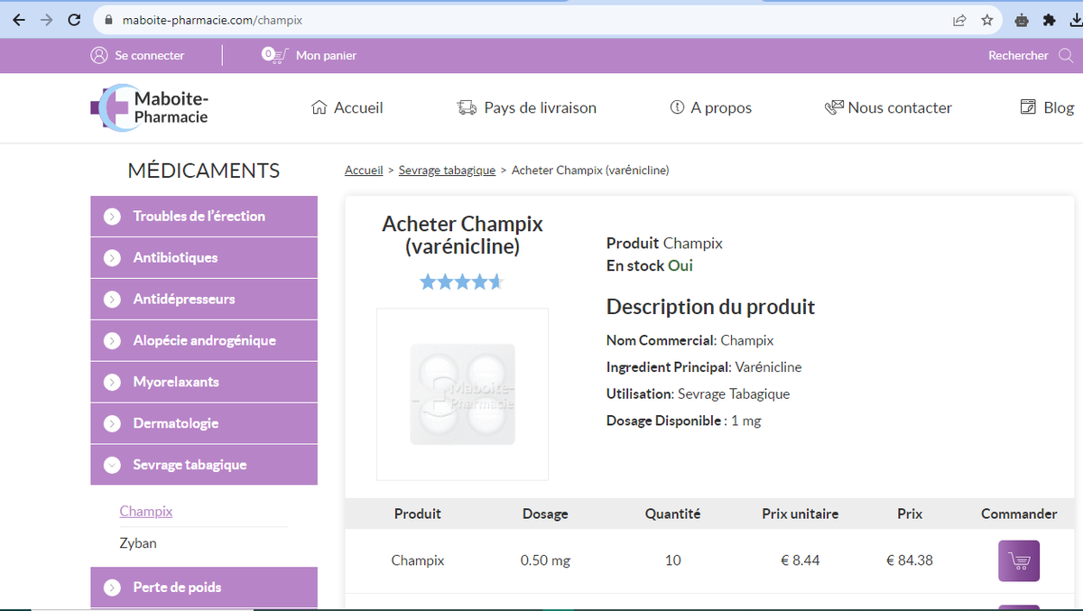Click the shopping cart icon beside Mon panier
The width and height of the screenshot is (1083, 611).
coord(273,55)
